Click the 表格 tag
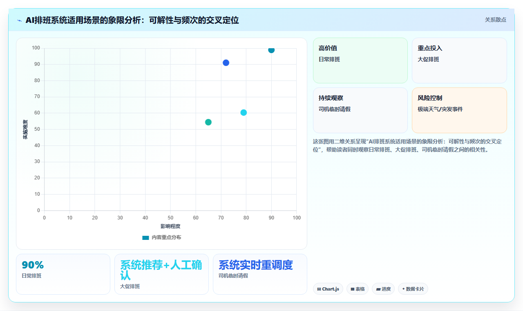The width and height of the screenshot is (523, 311). click(x=358, y=289)
